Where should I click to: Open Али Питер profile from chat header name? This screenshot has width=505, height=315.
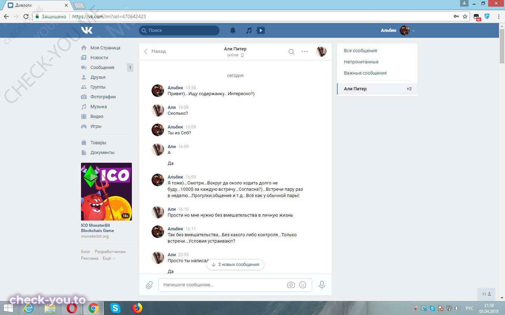(235, 49)
